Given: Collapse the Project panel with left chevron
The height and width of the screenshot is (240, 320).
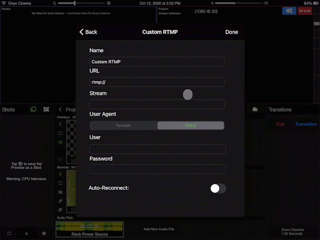Looking at the screenshot, I should pyautogui.click(x=60, y=109).
